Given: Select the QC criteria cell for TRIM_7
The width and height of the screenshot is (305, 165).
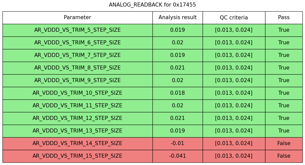Looking at the screenshot, I should click(234, 55).
